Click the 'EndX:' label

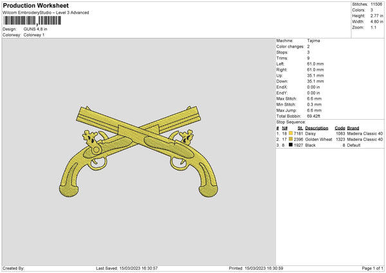tap(282, 87)
